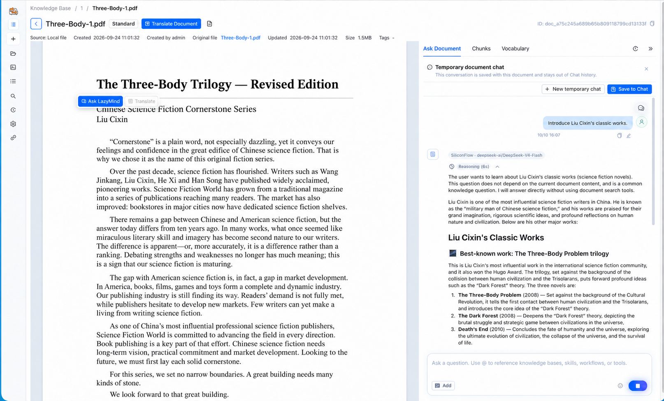This screenshot has height=401, width=664.
Task: Switch to the Ask Document tab
Action: 442,49
